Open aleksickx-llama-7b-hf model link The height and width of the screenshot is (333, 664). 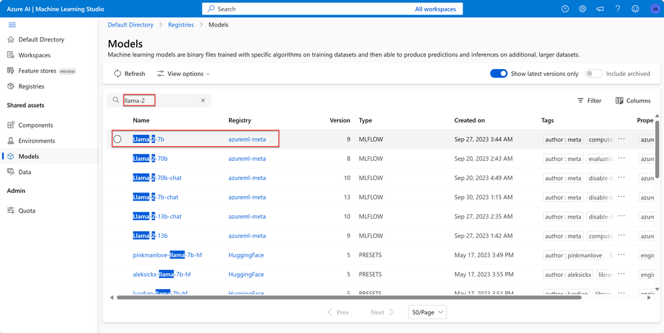click(x=162, y=275)
